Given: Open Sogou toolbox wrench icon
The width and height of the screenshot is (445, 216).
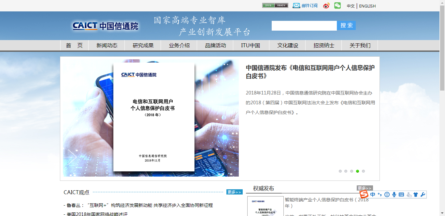Looking at the screenshot, I should point(423,194).
